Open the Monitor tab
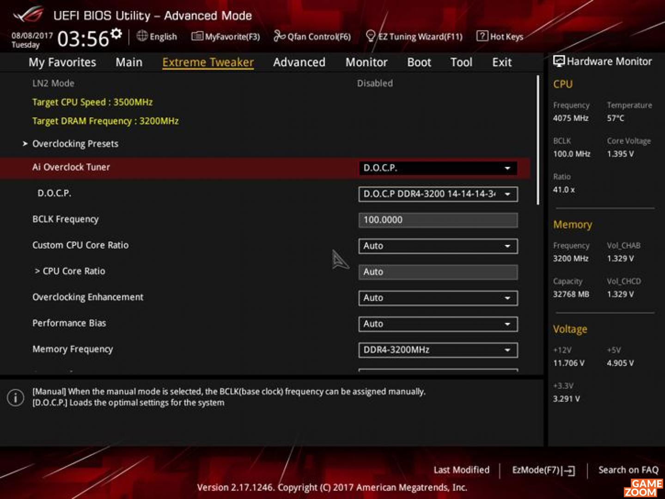 tap(366, 62)
